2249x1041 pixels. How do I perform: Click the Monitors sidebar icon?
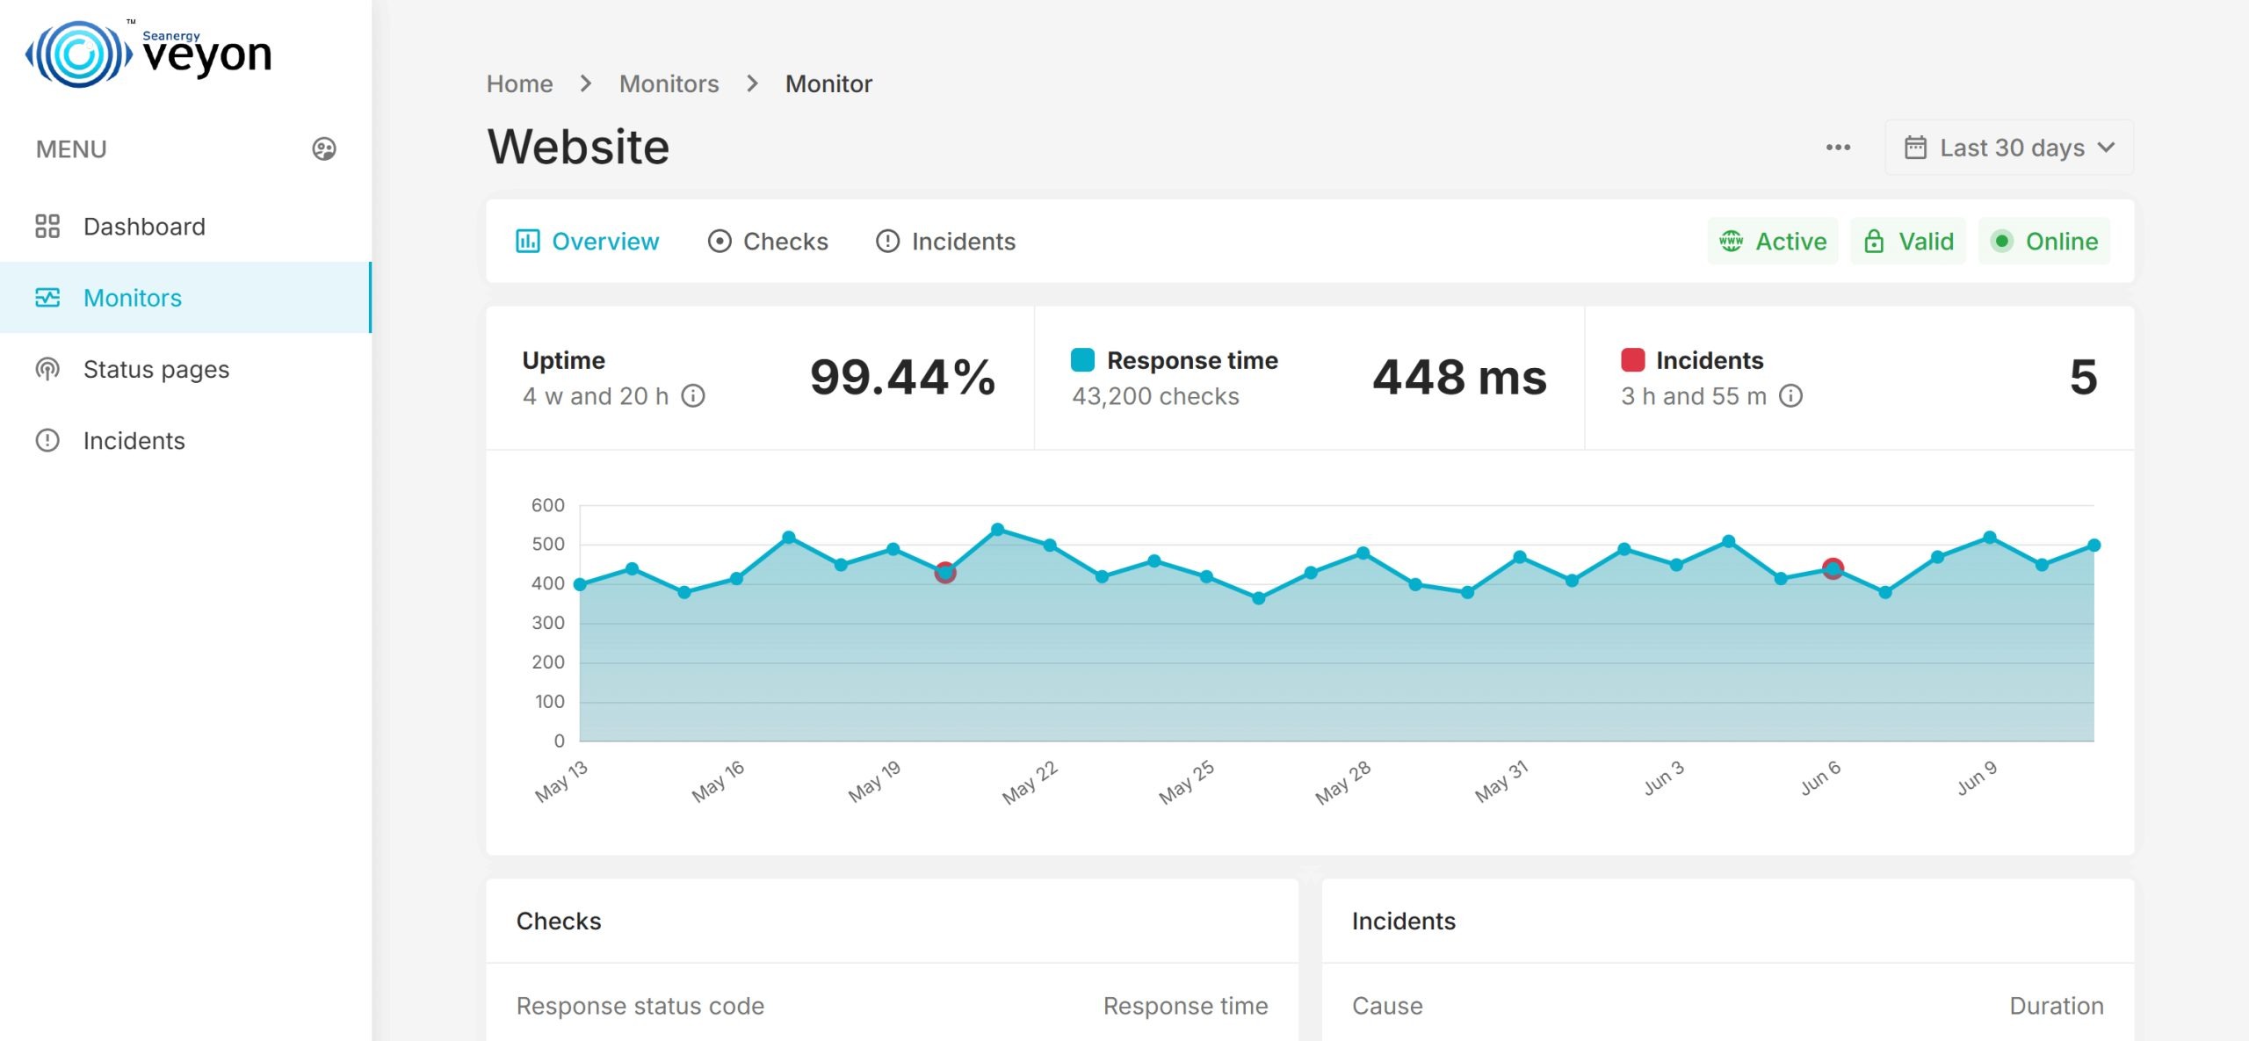click(x=49, y=298)
